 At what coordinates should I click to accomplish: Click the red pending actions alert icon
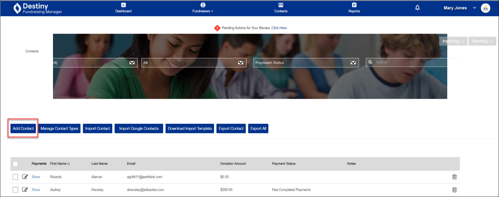(217, 28)
